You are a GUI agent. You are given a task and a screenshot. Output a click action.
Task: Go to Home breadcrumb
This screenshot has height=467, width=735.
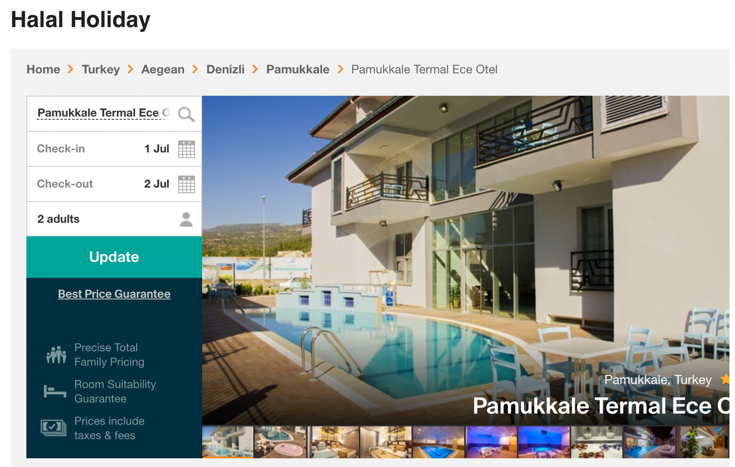click(x=43, y=69)
